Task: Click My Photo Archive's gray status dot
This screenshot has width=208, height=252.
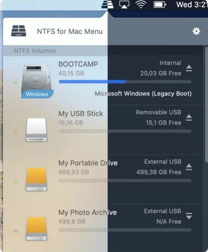Action: [16, 231]
